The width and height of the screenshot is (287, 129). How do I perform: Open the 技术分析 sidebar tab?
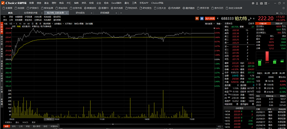click(2, 40)
